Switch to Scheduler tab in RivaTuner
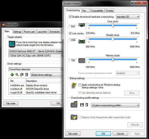This screenshot has height=139, width=149. [x=54, y=32]
